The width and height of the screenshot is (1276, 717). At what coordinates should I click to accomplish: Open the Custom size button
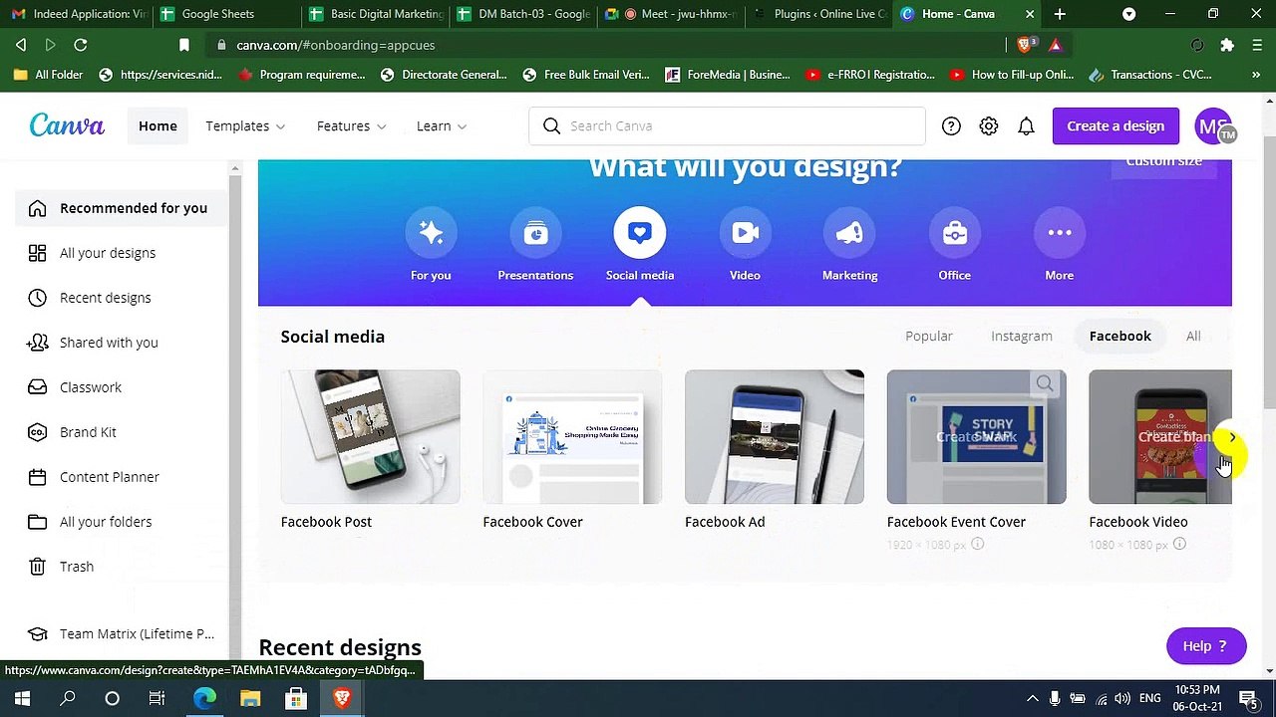point(1164,164)
